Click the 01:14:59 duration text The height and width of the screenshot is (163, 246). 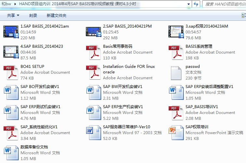click(28, 32)
